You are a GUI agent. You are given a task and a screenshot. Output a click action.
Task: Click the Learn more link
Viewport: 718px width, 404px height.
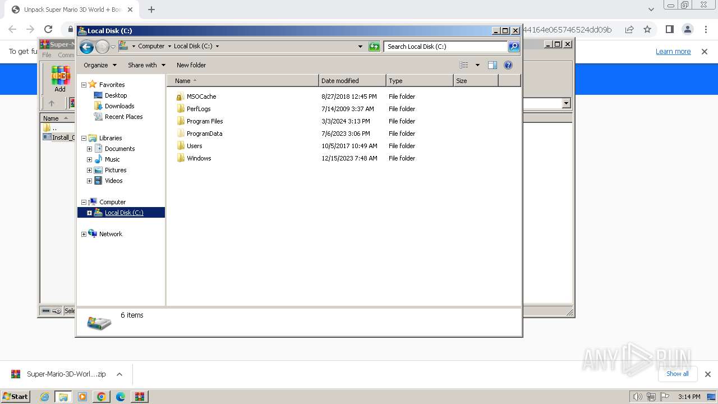coord(673,52)
